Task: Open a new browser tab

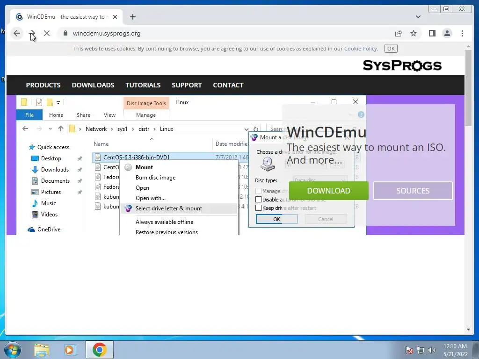Action: click(x=132, y=17)
